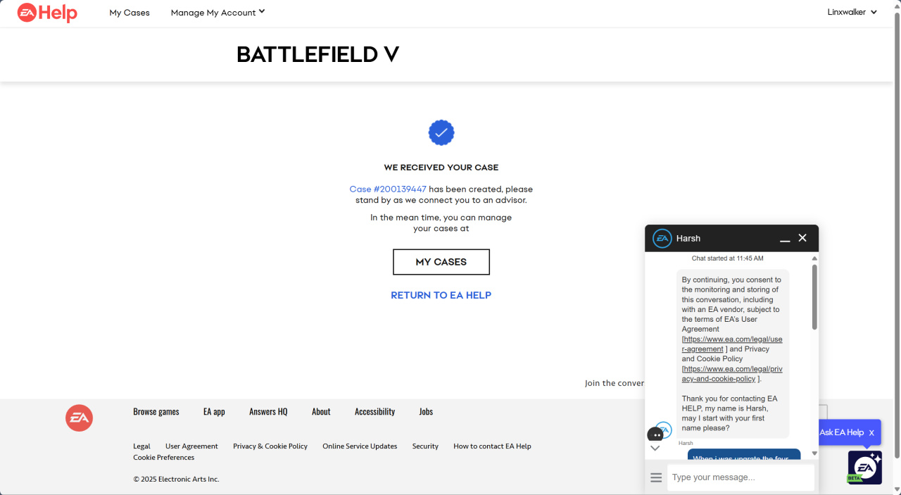Click chat scroll up arrow

click(x=814, y=258)
